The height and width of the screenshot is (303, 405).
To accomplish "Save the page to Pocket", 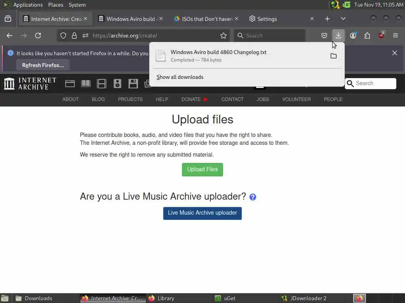I will pos(324,36).
